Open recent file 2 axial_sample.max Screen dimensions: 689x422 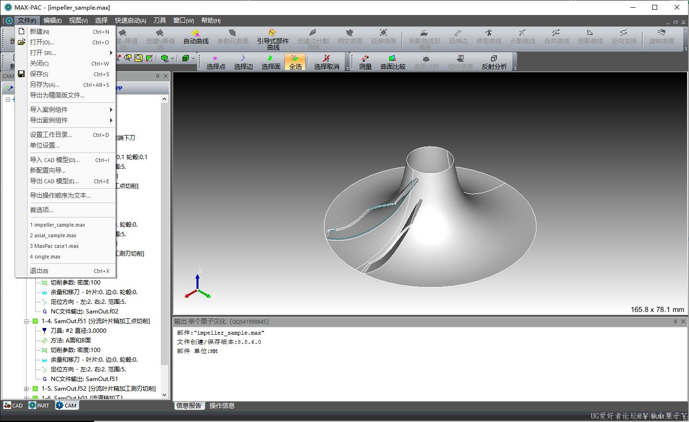[x=66, y=235]
